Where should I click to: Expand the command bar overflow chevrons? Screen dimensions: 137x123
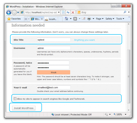pos(129,17)
